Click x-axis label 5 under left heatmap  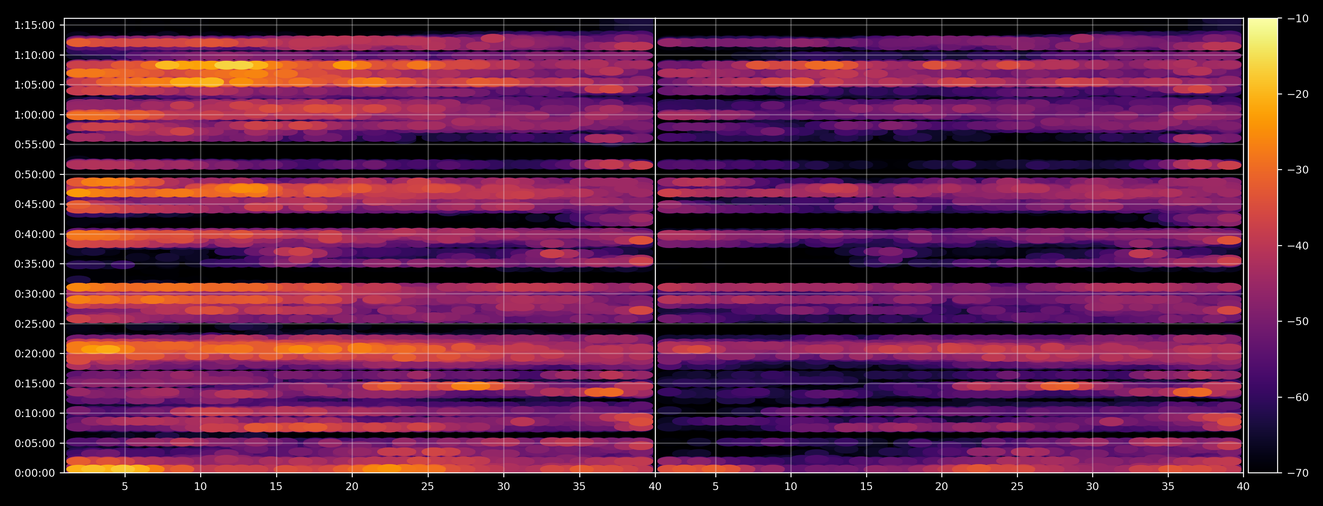coord(125,486)
